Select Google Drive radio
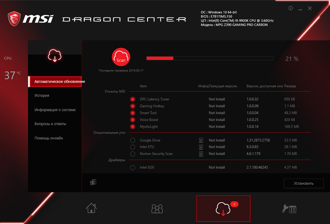Image resolution: width=330 pixels, height=224 pixels. click(x=132, y=140)
